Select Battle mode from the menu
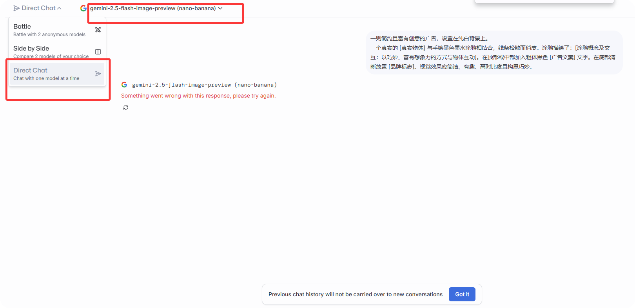Screen dimensions: 635x308 [x=22, y=27]
